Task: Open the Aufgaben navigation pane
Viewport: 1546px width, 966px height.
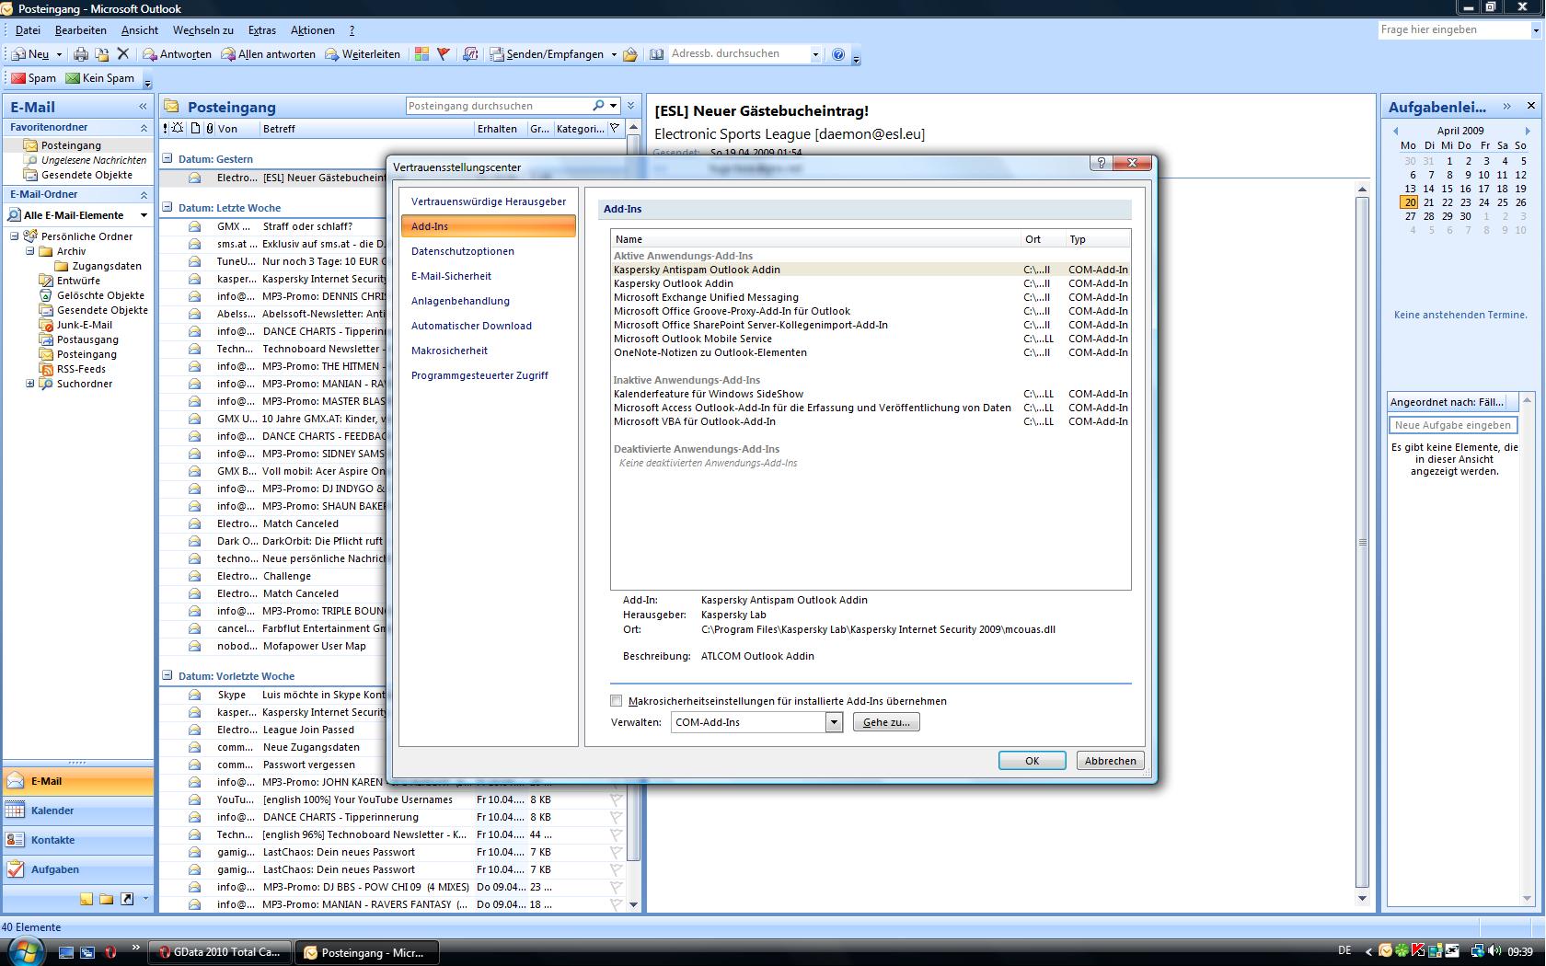Action: (x=78, y=869)
